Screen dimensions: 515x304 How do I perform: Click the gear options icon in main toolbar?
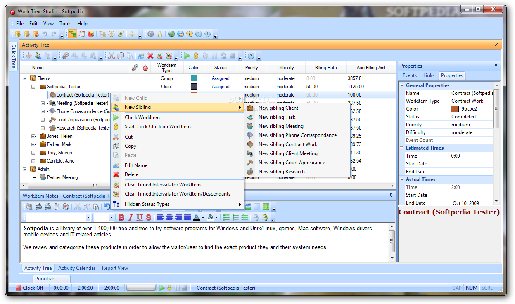(151, 34)
